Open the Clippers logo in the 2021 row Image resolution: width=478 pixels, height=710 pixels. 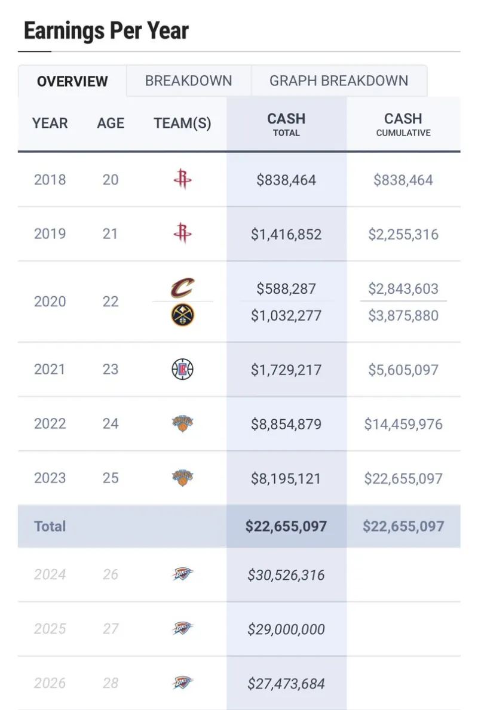pyautogui.click(x=183, y=369)
